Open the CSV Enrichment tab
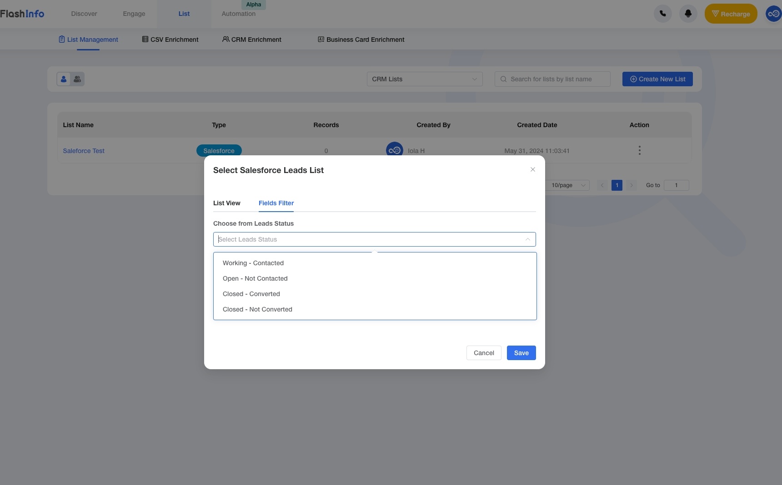The width and height of the screenshot is (782, 485). coord(170,40)
